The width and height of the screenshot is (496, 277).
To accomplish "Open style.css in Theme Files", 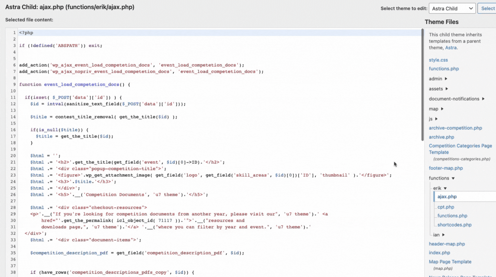I will pyautogui.click(x=438, y=60).
